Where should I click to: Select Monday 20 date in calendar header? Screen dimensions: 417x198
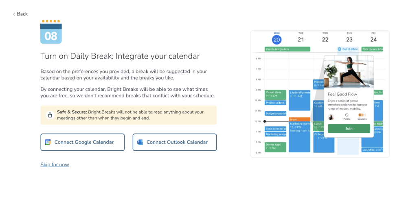pyautogui.click(x=277, y=40)
